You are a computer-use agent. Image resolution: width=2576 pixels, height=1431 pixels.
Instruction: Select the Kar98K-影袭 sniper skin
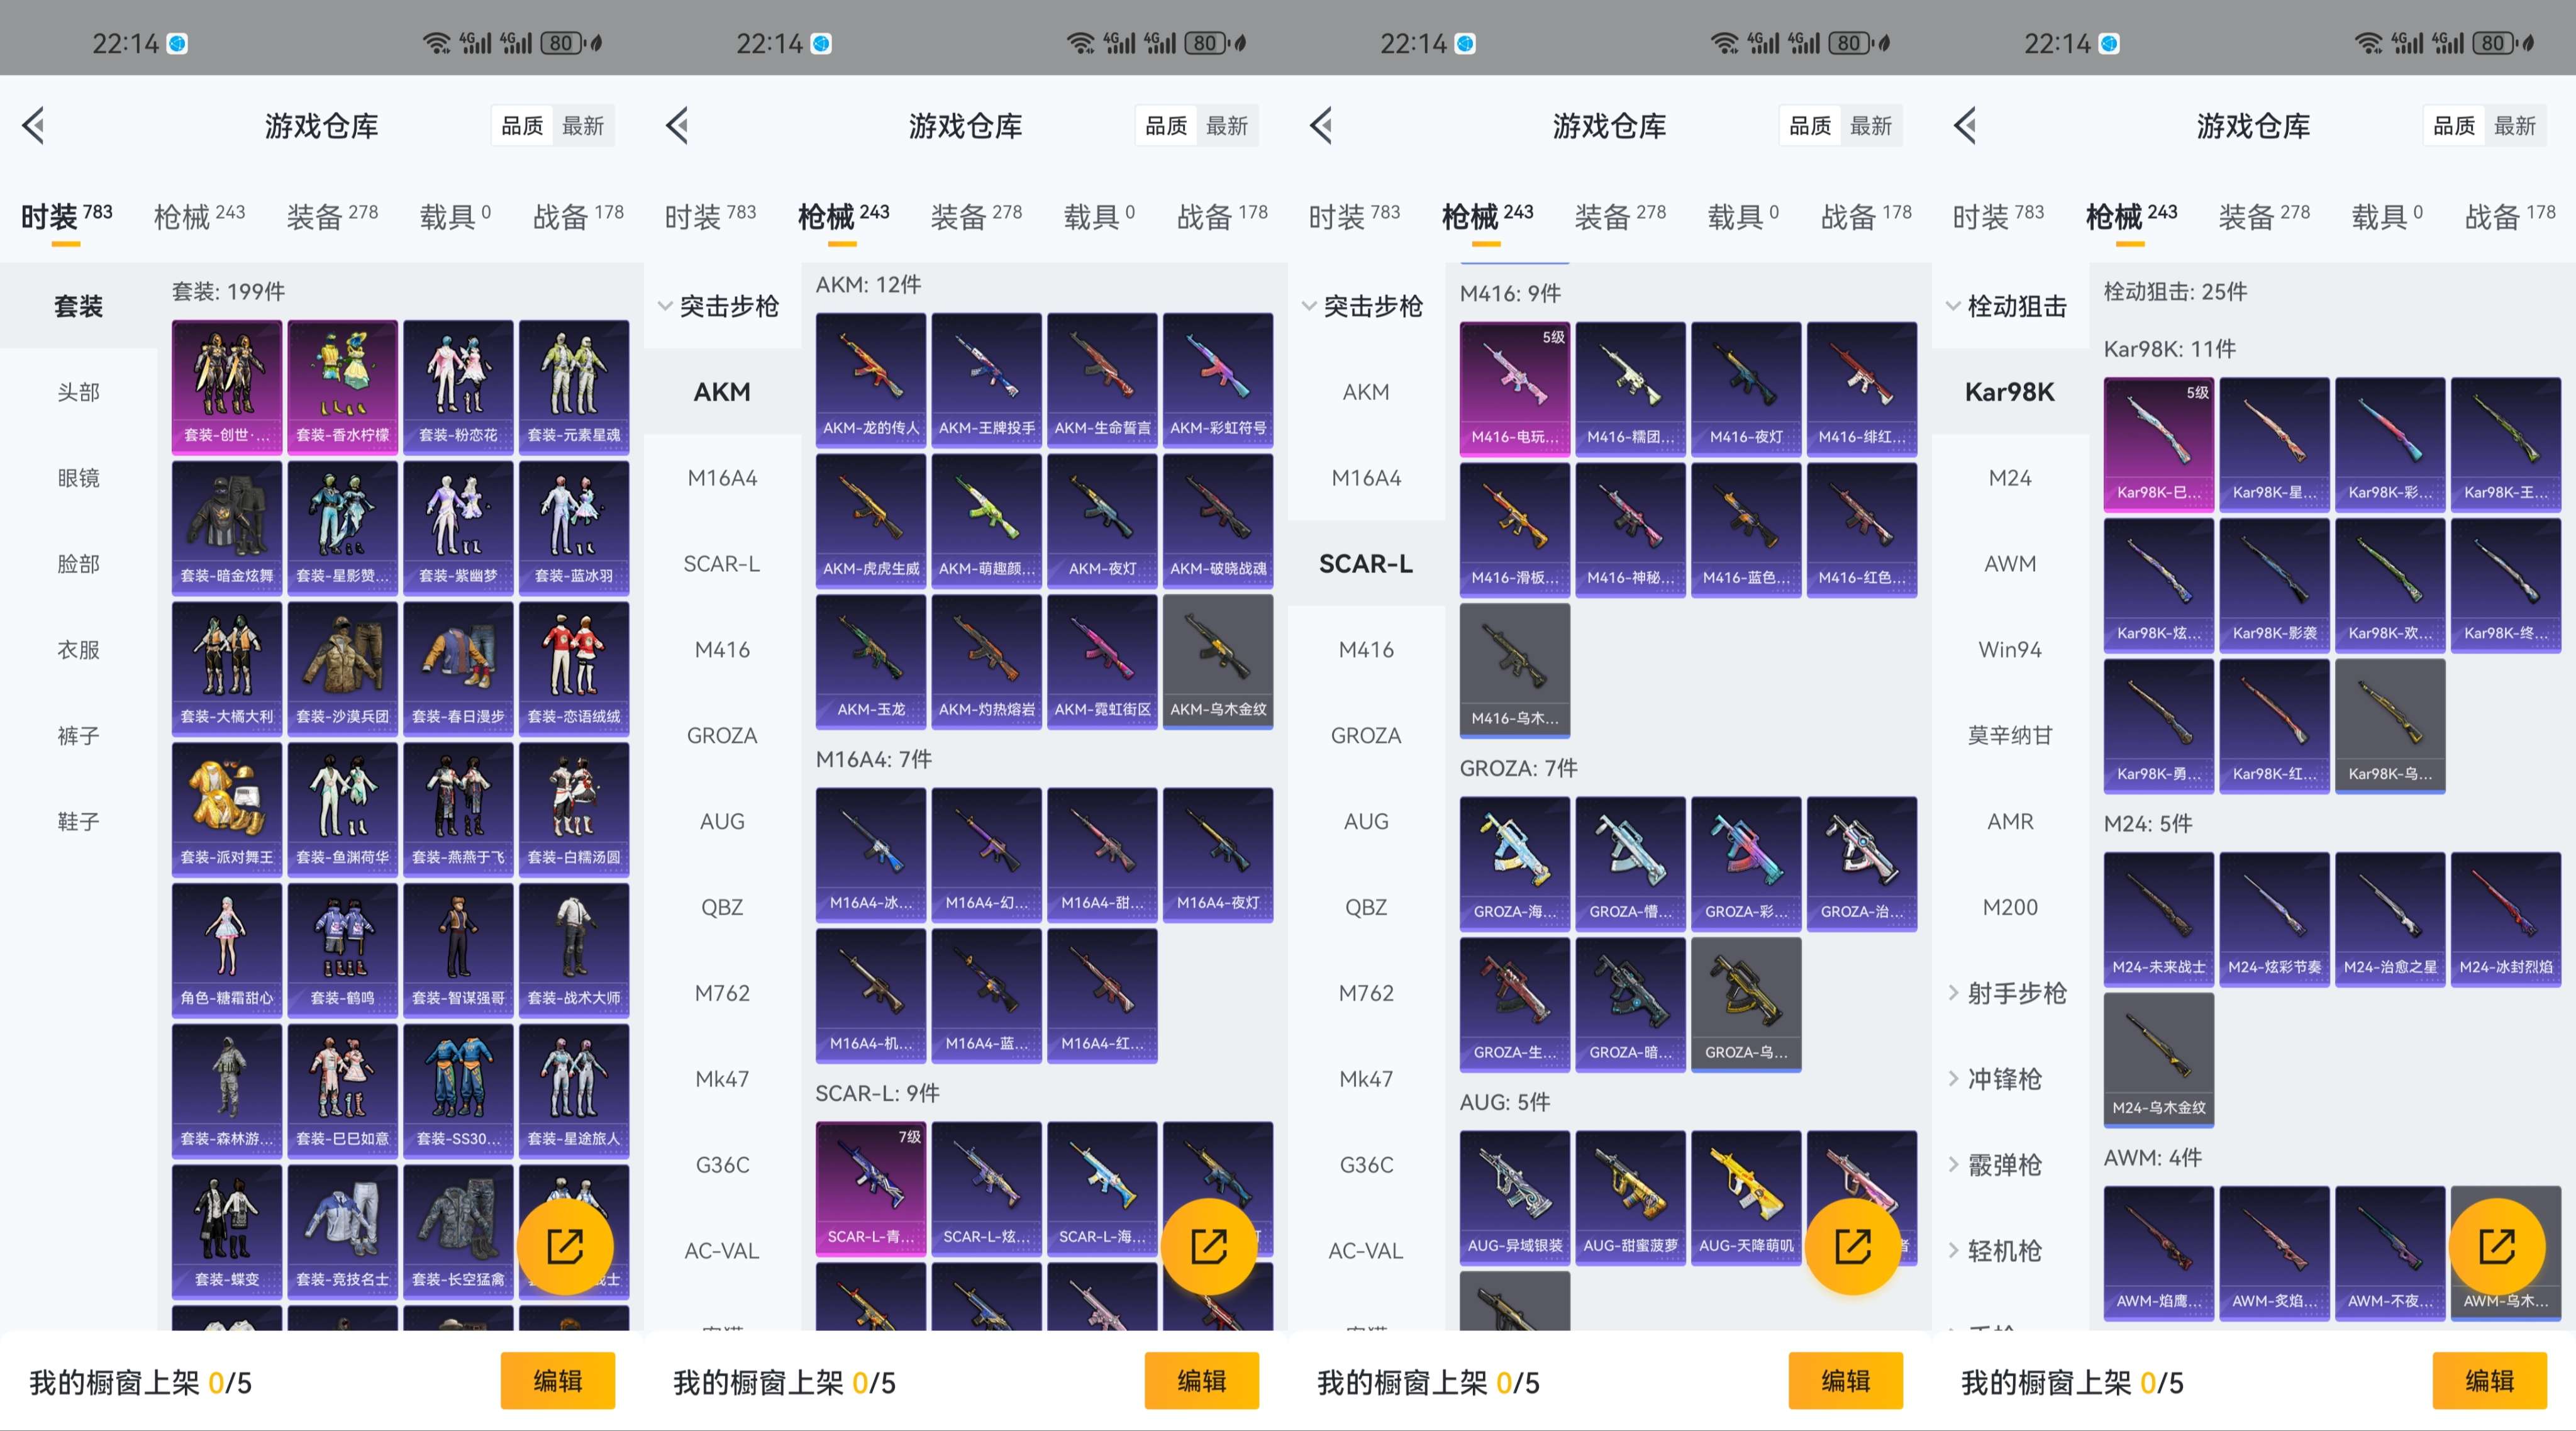[x=2274, y=586]
